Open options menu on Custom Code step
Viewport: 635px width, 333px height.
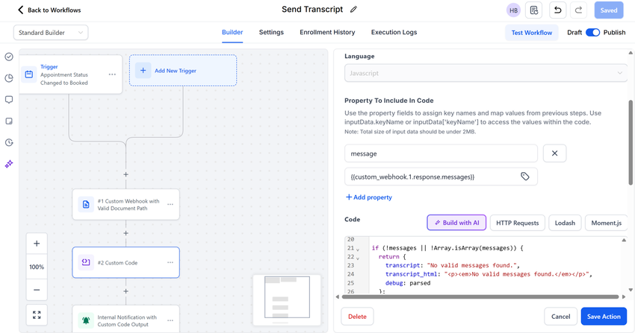[x=170, y=262]
